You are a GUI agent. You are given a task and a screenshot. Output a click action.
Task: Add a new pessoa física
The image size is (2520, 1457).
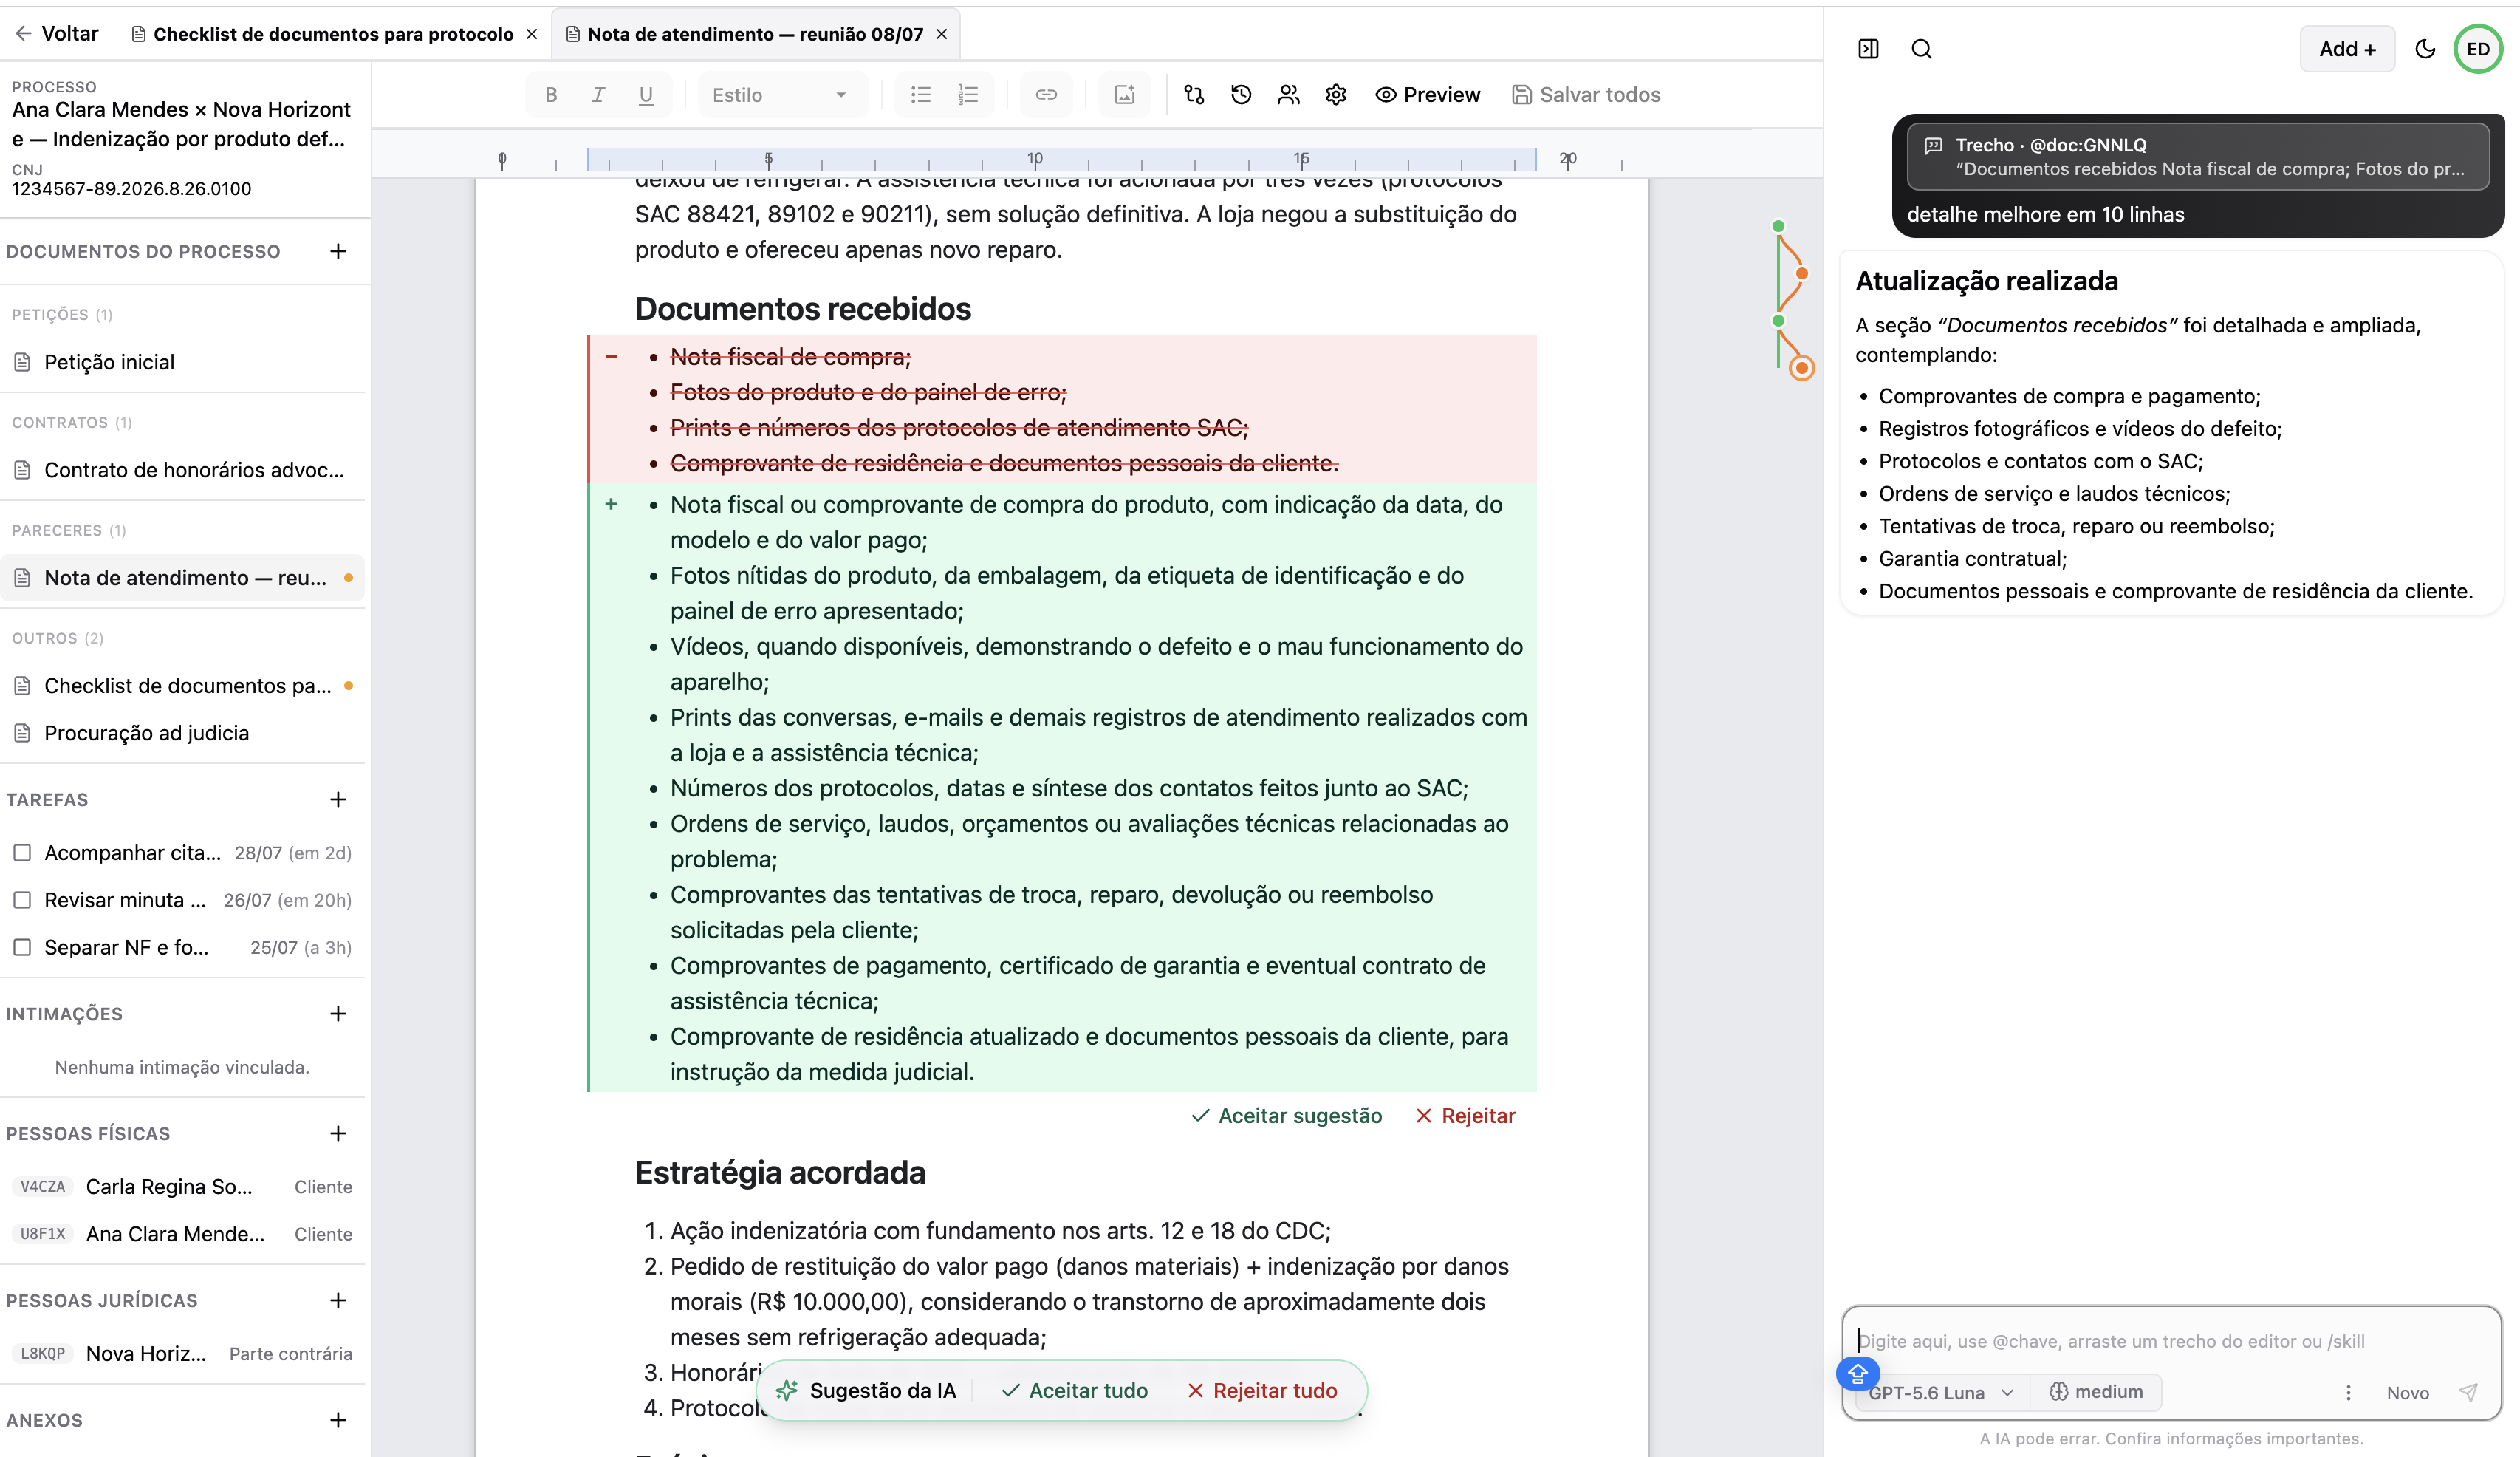pos(338,1133)
